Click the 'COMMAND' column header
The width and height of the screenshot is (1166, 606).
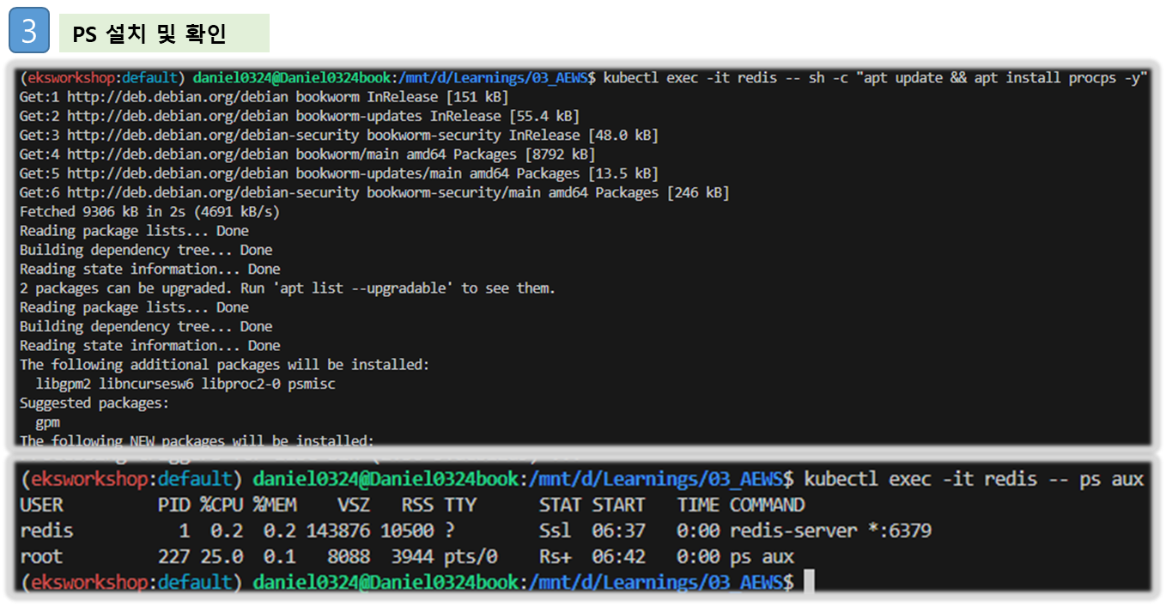pos(768,505)
